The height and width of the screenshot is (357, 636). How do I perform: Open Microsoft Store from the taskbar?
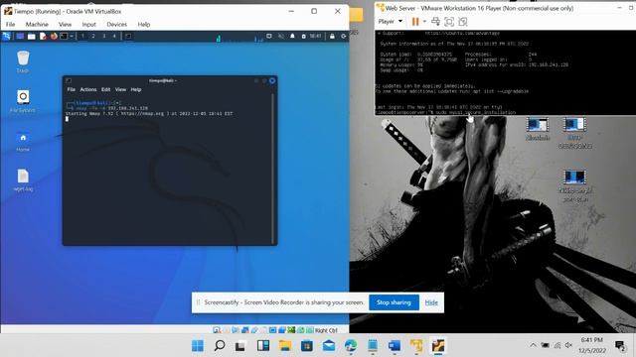click(307, 346)
